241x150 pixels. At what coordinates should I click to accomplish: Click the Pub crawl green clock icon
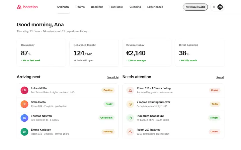tap(130, 118)
